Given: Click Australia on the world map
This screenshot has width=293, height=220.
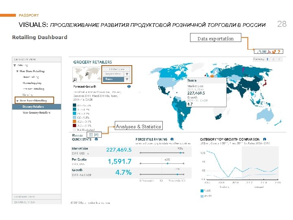Looking at the screenshot, I should 265,114.
